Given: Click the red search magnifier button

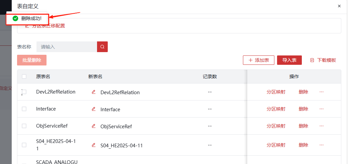Looking at the screenshot, I should click(102, 47).
